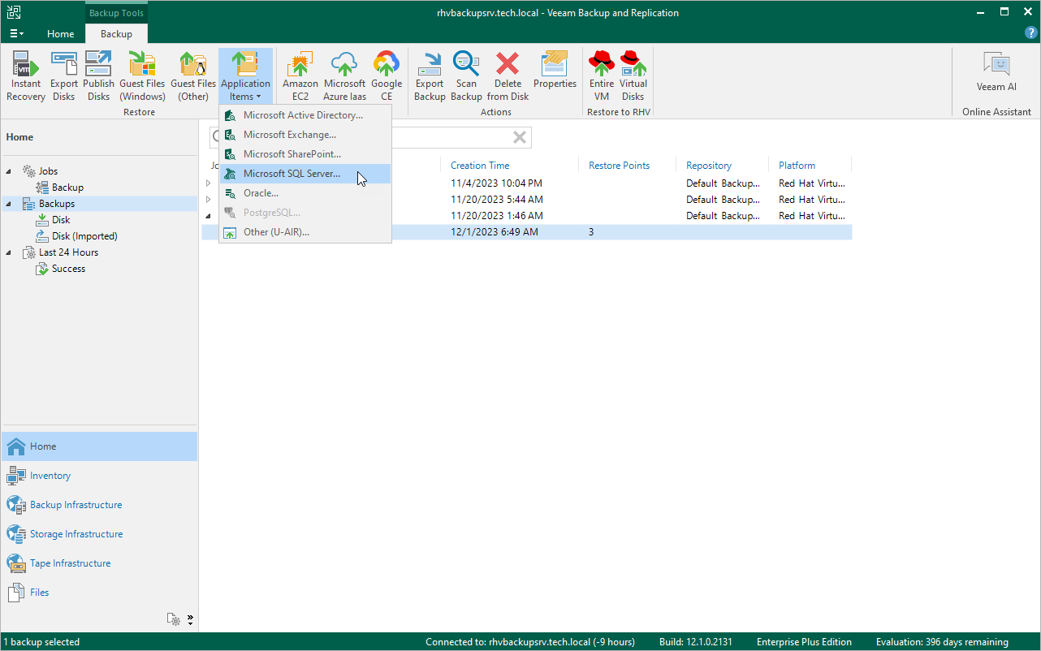Viewport: 1041px width, 651px height.
Task: Open the Backup Infrastructure view
Action: coord(99,505)
